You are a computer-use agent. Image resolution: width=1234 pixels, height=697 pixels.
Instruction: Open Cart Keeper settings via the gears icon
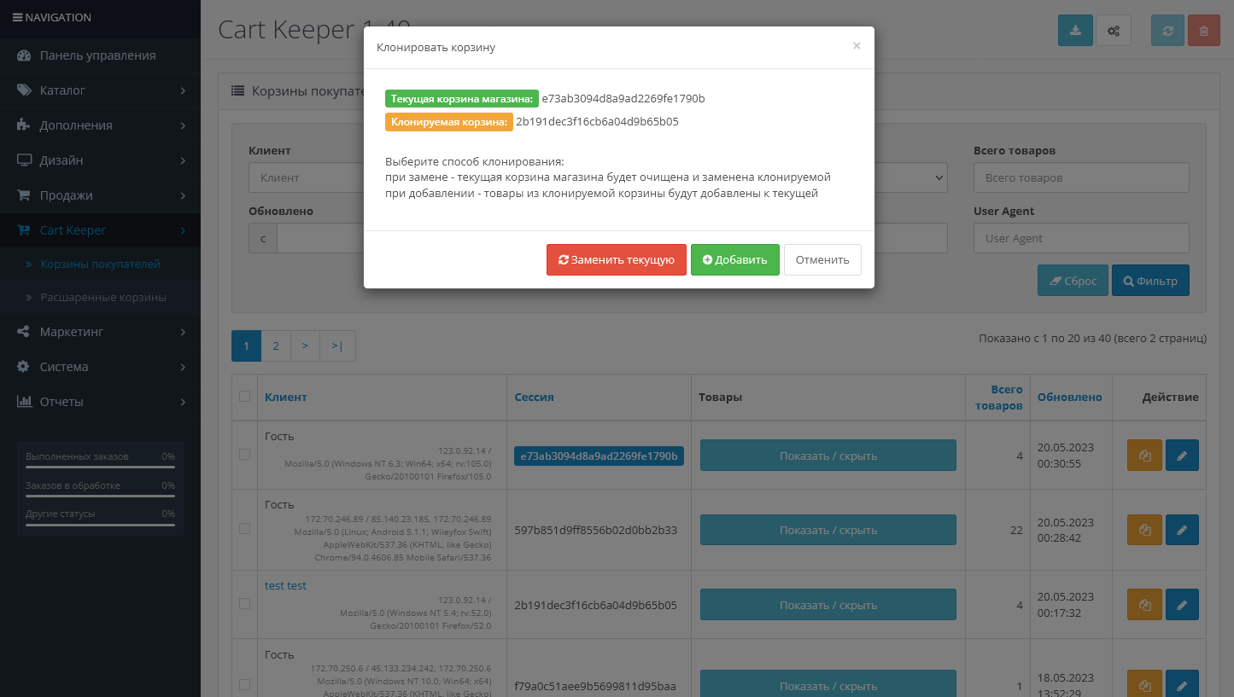click(x=1113, y=29)
